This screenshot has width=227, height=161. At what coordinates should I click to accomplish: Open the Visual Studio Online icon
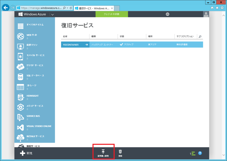pyautogui.click(x=20, y=128)
